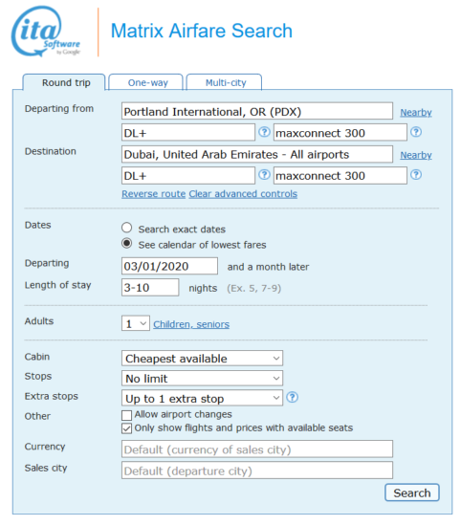Image resolution: width=461 pixels, height=526 pixels.
Task: Open help icon beside destination DL+ routing field
Action: 264,174
